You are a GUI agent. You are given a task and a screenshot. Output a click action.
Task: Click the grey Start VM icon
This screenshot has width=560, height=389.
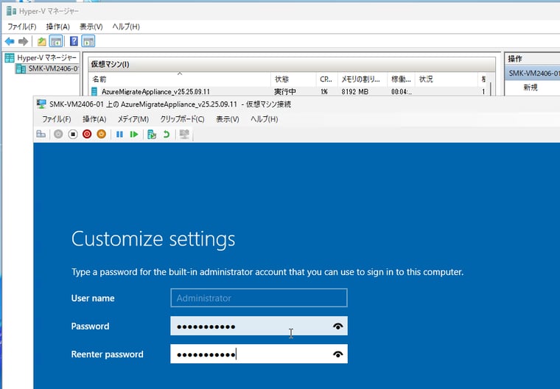[x=58, y=135]
